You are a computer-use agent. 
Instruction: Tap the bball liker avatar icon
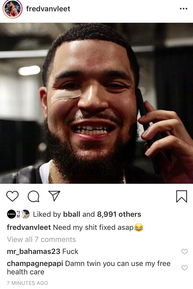11,214
